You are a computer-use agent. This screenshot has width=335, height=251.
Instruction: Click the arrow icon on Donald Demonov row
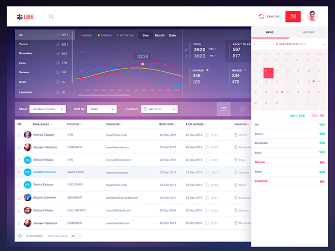[x=19, y=172]
